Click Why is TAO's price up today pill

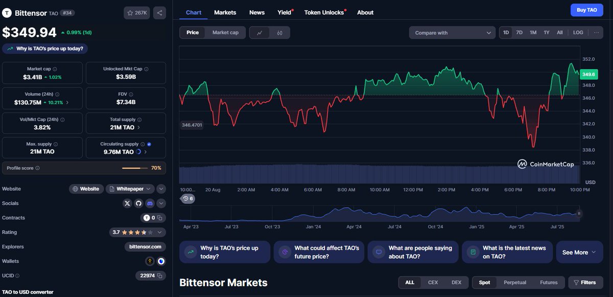(45, 49)
